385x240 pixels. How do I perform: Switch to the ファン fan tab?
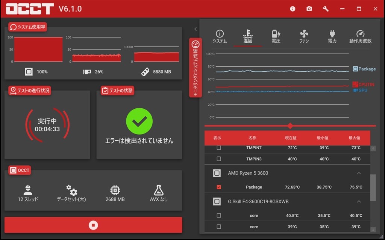304,37
